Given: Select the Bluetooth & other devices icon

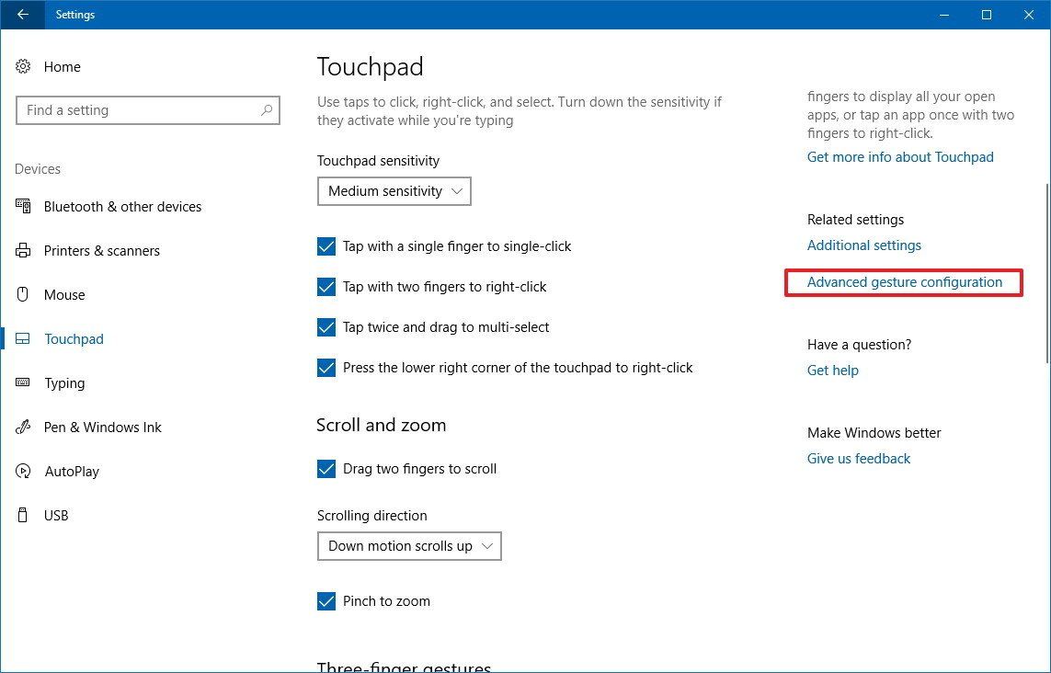Looking at the screenshot, I should pos(22,206).
